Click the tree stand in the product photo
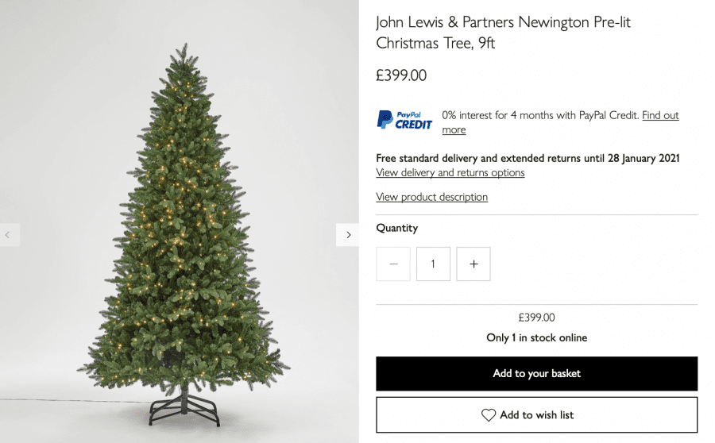Viewport: 715px width, 443px height. tap(184, 407)
